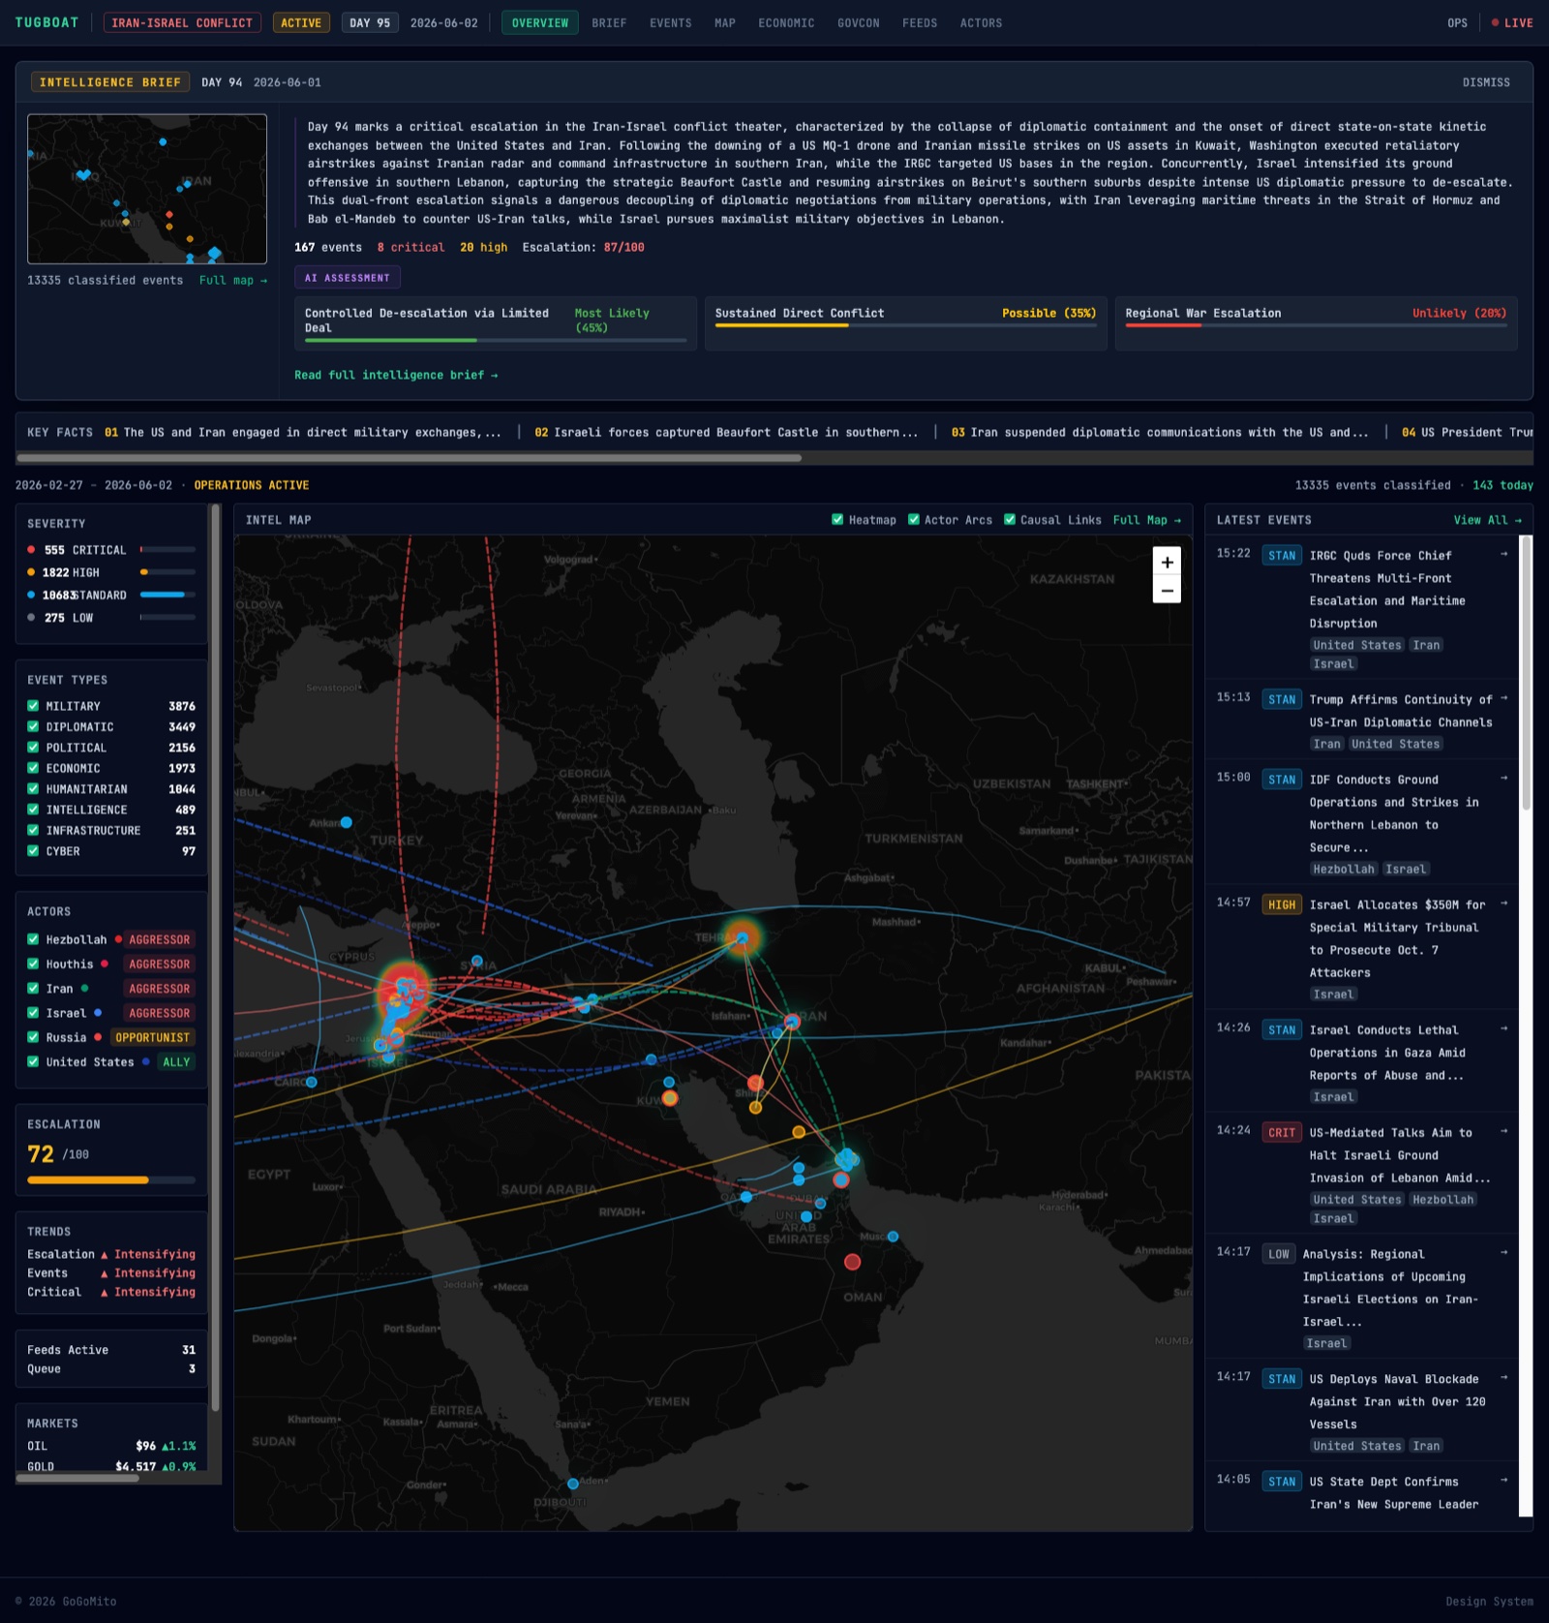Toggle the Actor Arcs checkbox
Image resolution: width=1549 pixels, height=1623 pixels.
tap(913, 520)
